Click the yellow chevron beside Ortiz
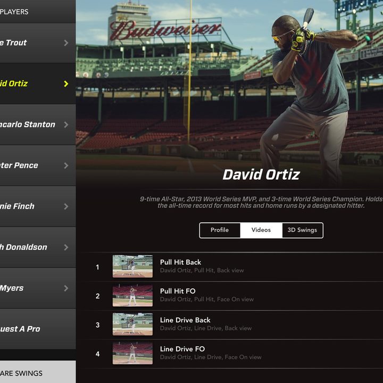 click(66, 84)
